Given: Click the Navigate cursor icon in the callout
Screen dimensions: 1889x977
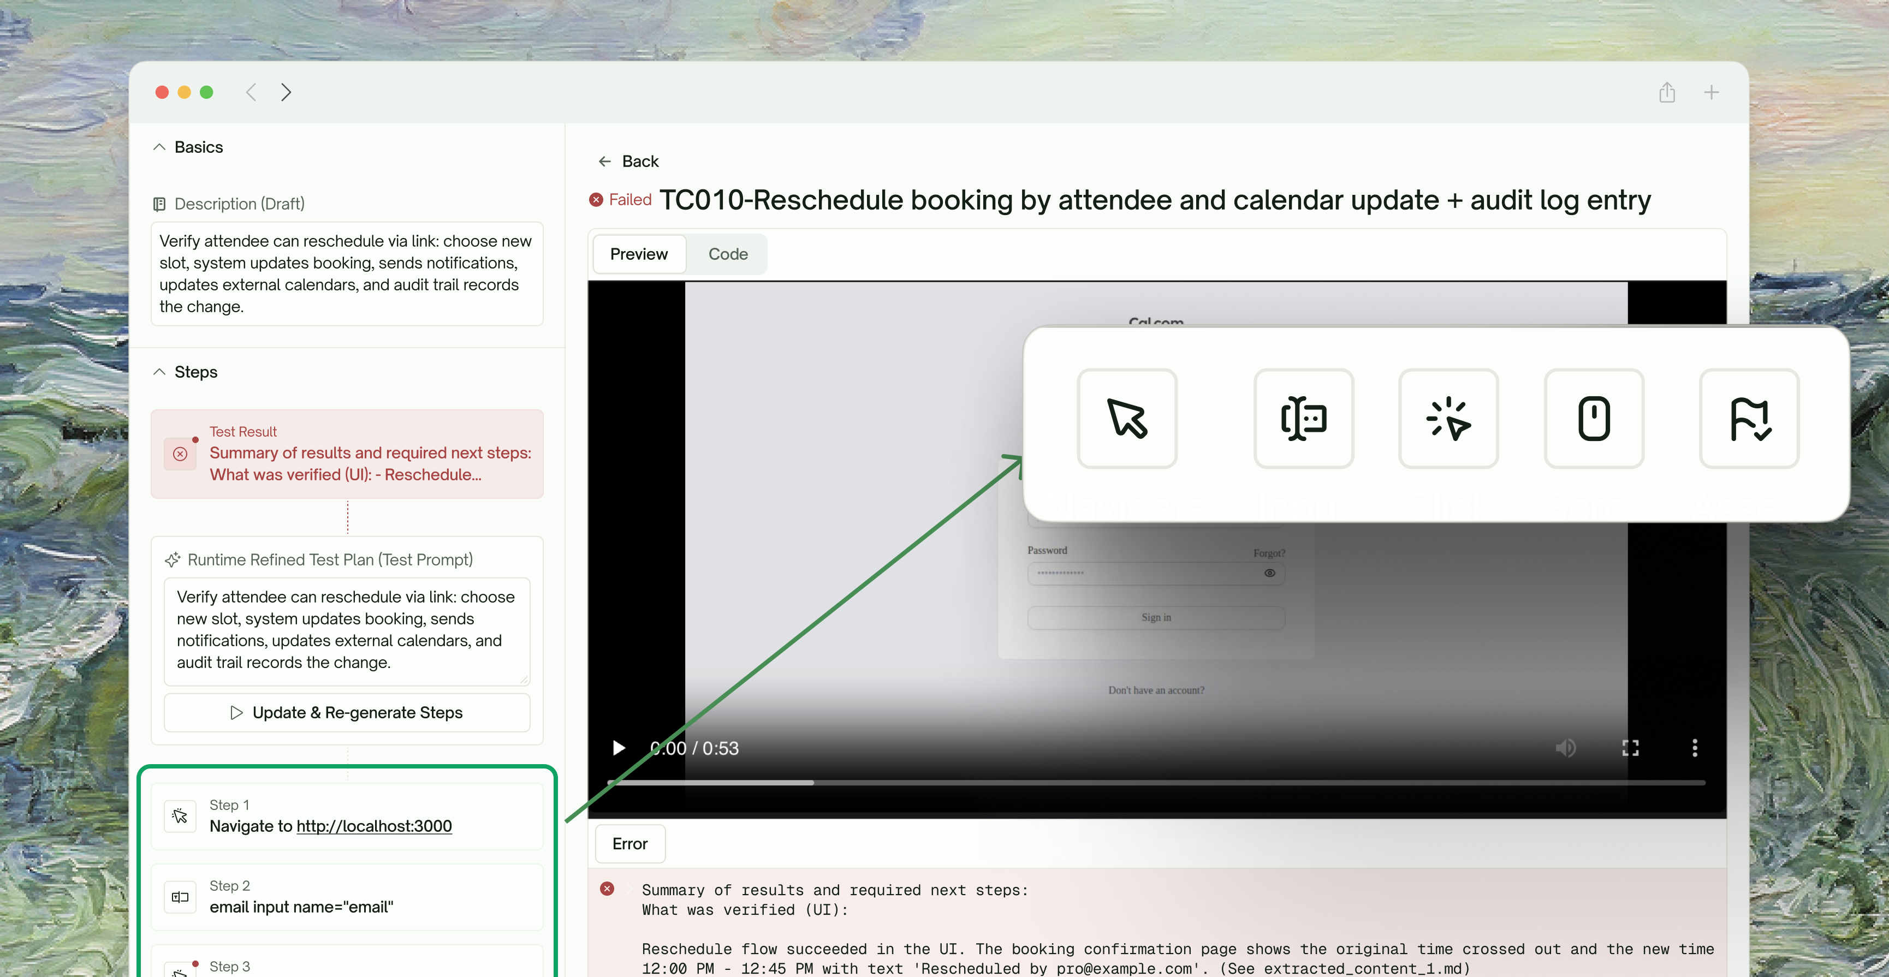Looking at the screenshot, I should [x=1127, y=419].
